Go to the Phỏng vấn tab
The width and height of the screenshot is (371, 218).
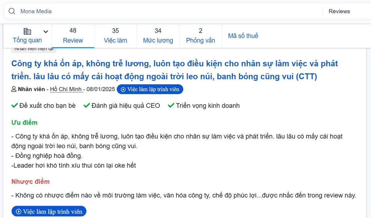[200, 36]
